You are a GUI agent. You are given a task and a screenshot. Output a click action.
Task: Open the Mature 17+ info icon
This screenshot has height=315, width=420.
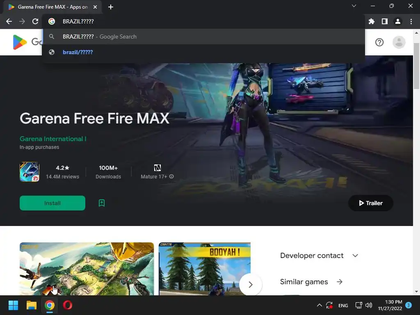(172, 176)
